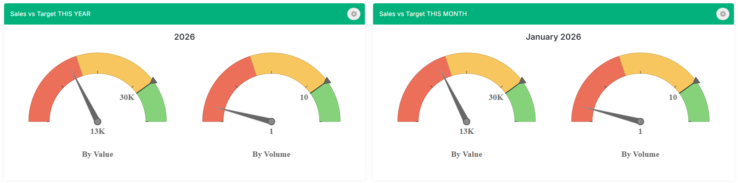Click the 2026 yearly By Value needle pivot

[x=98, y=122]
